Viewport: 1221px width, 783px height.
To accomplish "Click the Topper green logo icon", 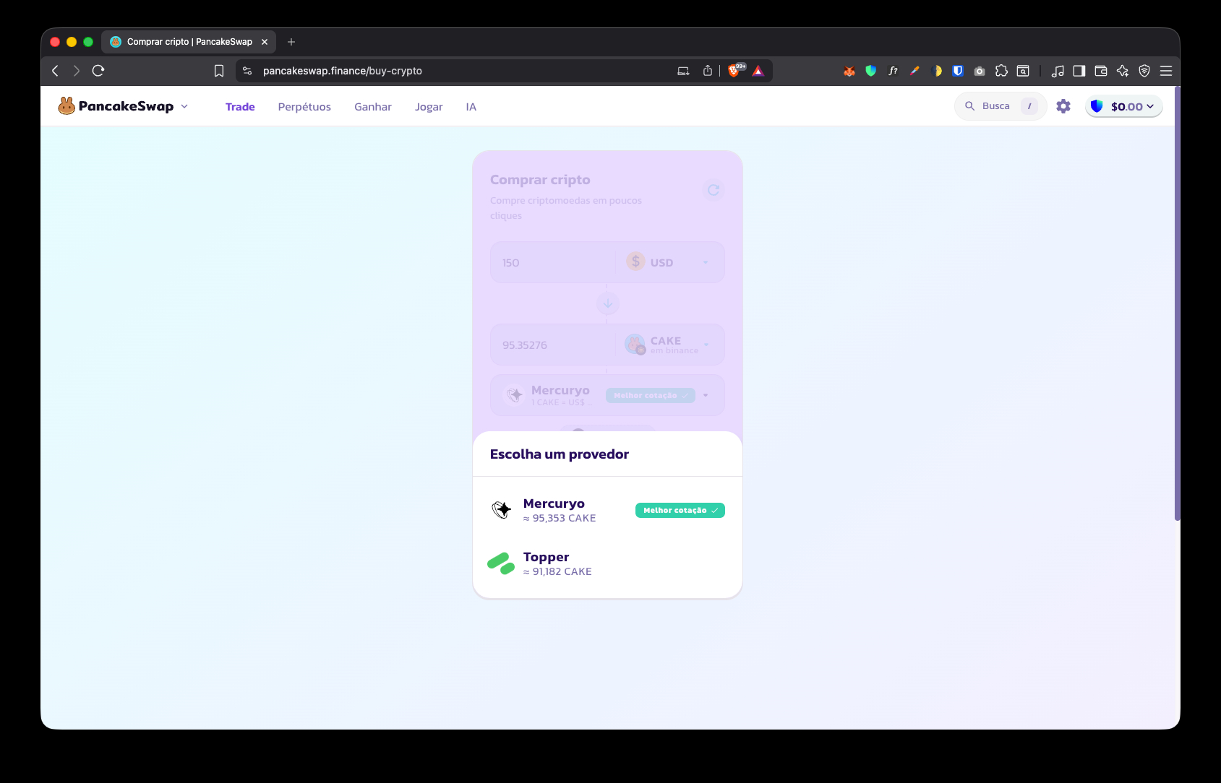I will (500, 563).
